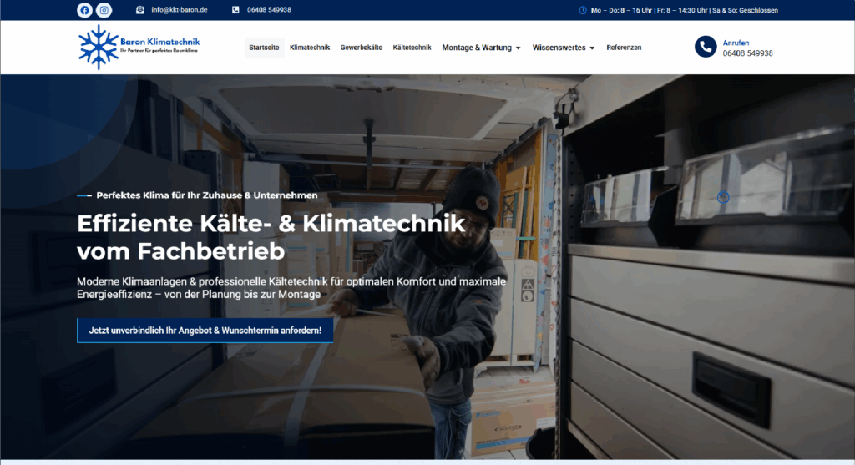Open the Montage & Wartung menu
Viewport: 855px width, 465px height.
pyautogui.click(x=475, y=48)
